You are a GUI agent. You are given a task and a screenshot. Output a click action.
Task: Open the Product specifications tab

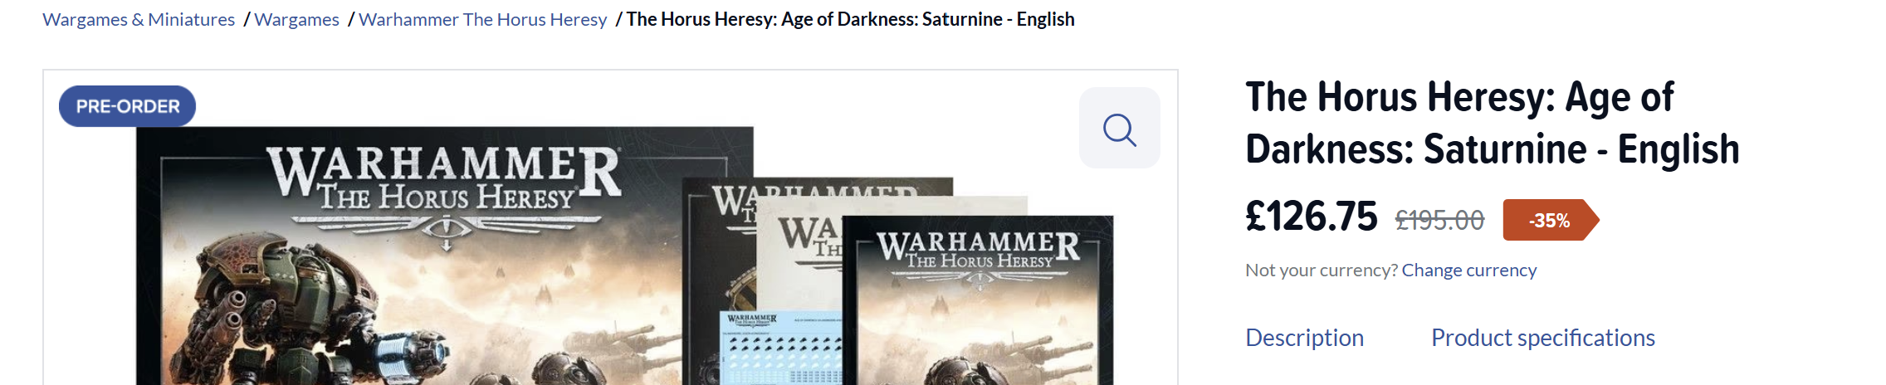pos(1542,338)
